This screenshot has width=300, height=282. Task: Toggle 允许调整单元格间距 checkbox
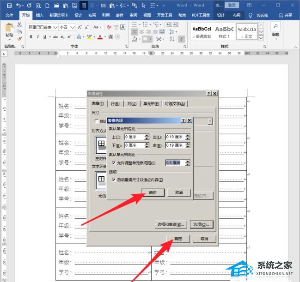coord(114,163)
